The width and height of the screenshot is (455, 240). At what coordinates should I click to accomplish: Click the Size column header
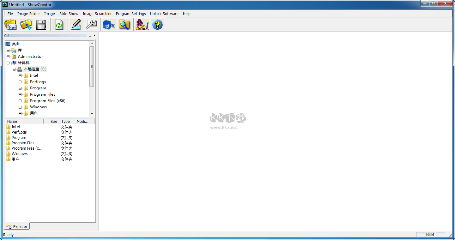point(53,121)
